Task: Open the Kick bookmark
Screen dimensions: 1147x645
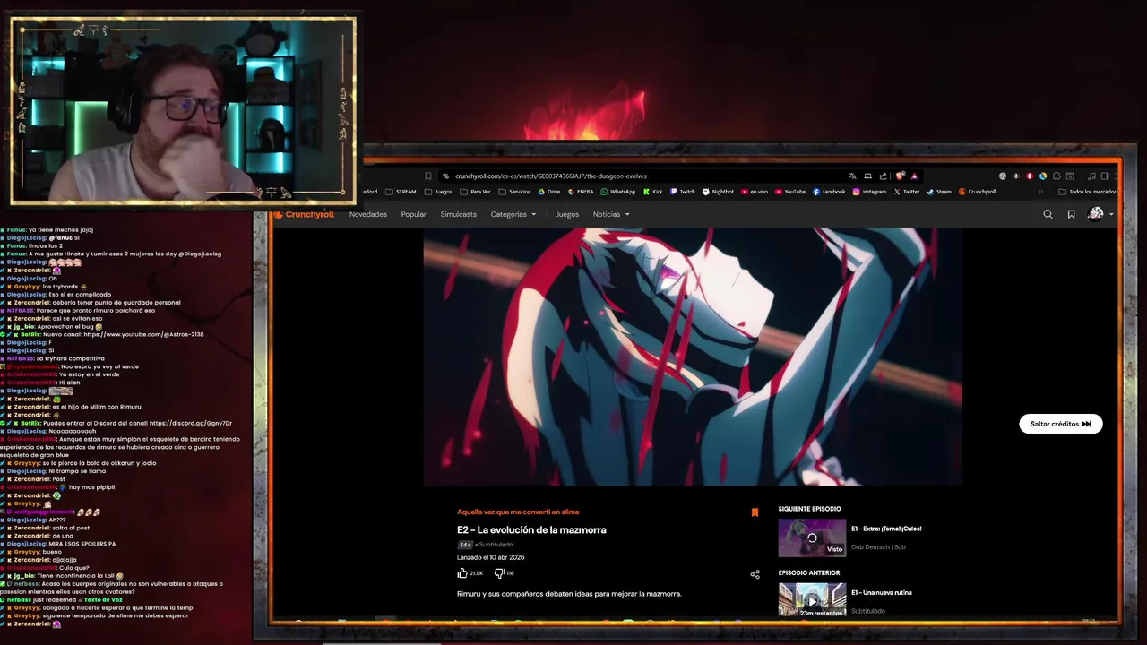Action: [653, 192]
